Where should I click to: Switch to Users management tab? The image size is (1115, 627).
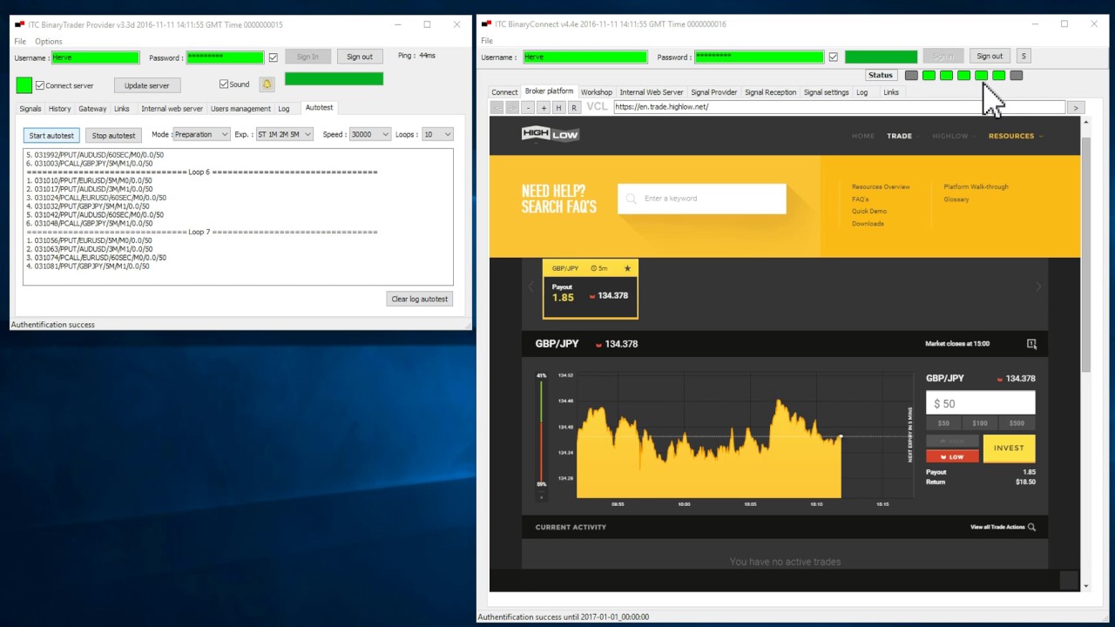pos(242,109)
